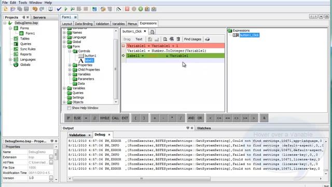Viewport: 332px width, 187px height.
Task: Click the blue checkmark validate icon
Action: tap(59, 9)
